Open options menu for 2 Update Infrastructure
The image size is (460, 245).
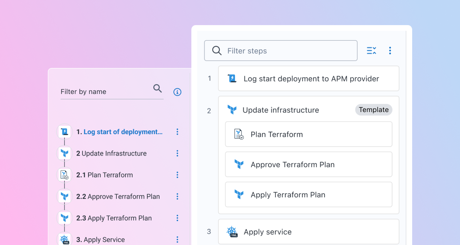point(177,153)
